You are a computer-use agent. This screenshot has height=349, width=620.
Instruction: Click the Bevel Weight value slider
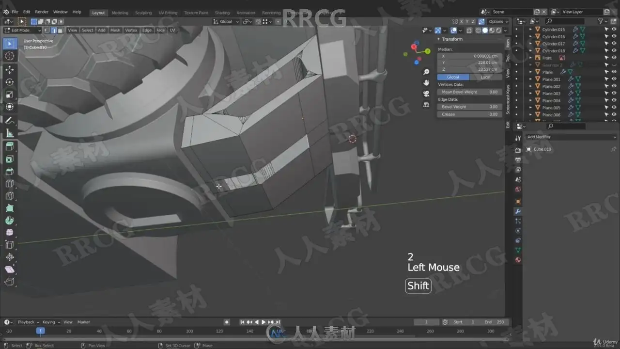tap(470, 107)
